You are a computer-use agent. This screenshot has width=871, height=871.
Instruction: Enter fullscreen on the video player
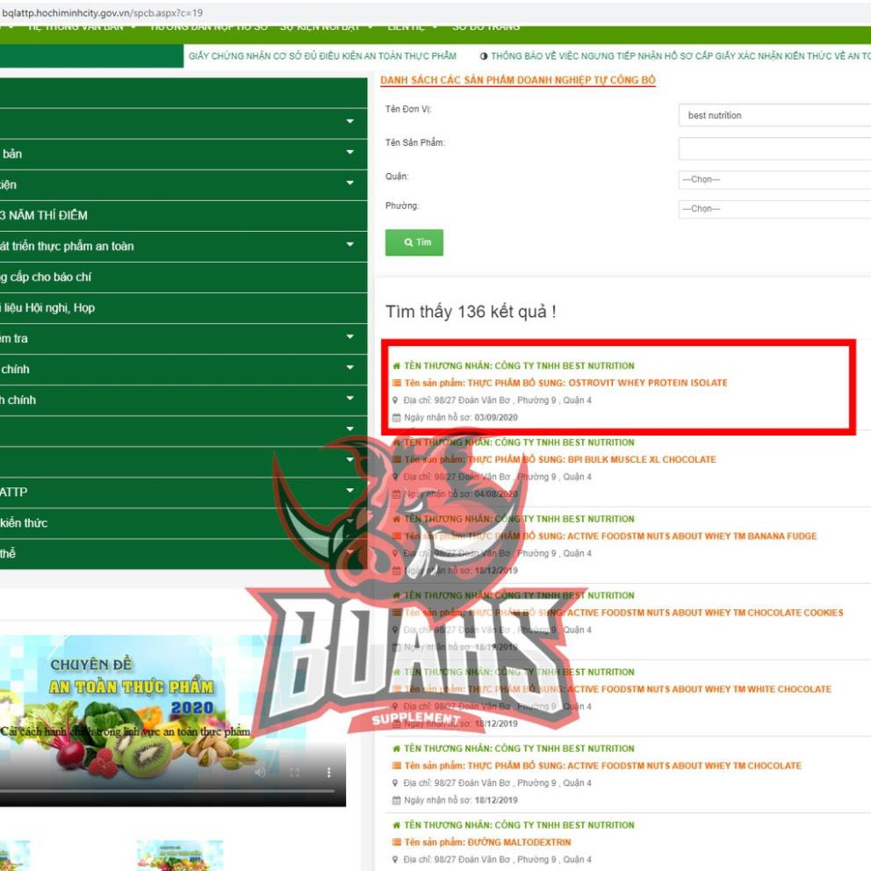(x=295, y=773)
